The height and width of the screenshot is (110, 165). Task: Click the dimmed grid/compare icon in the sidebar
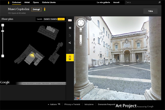70,35
